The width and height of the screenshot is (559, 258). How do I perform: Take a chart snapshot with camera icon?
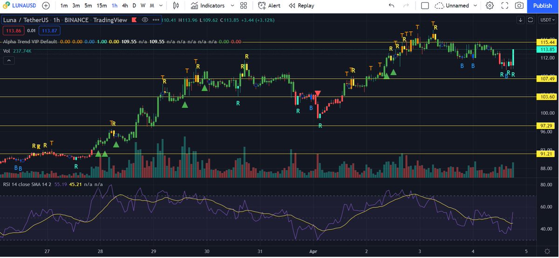click(x=519, y=6)
